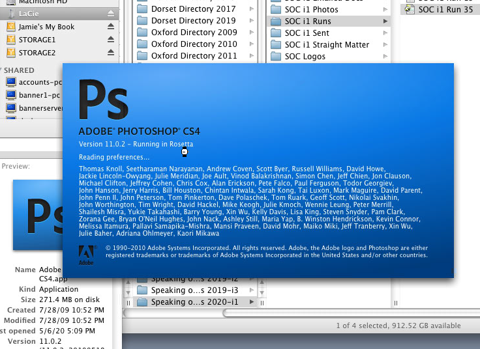Screen dimensions: 480x349
Task: Click 'Reading preferences...' status text
Action: pos(114,157)
